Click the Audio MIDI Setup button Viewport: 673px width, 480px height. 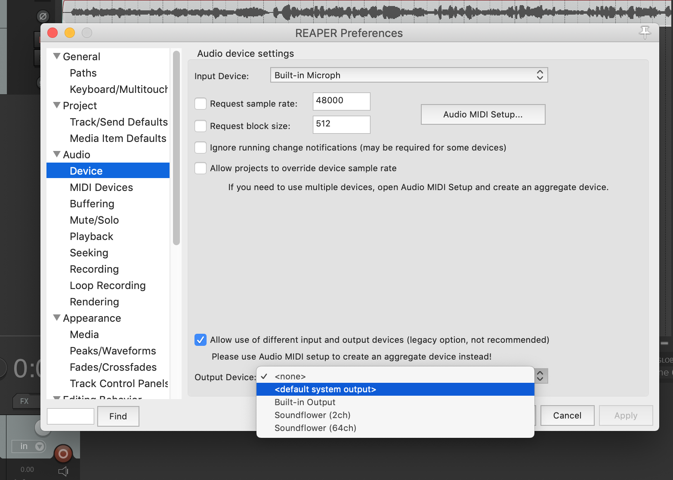[482, 114]
